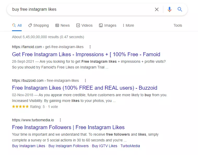198x155 pixels.
Task: Open the Tools filter options
Action: (x=178, y=25)
